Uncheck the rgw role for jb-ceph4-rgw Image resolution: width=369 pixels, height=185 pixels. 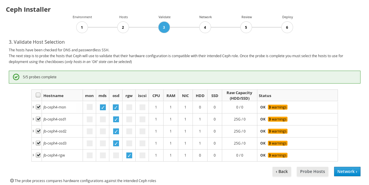tap(129, 155)
